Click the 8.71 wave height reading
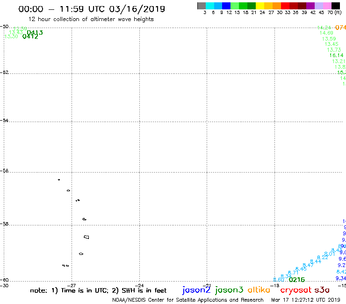Screen dimensions: 346x304 293,273
